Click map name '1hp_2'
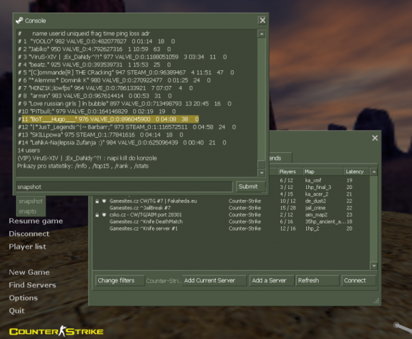The width and height of the screenshot is (412, 339). pos(312,229)
